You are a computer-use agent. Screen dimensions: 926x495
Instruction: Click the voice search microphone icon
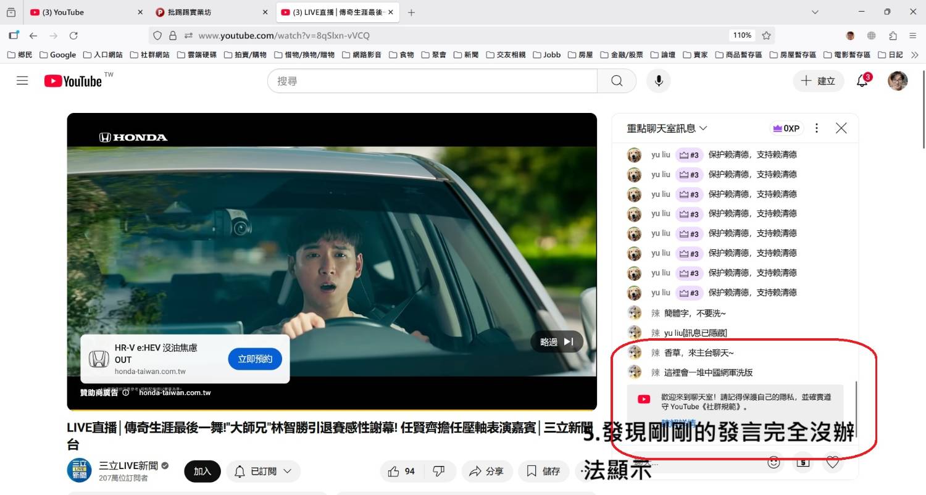pyautogui.click(x=659, y=81)
